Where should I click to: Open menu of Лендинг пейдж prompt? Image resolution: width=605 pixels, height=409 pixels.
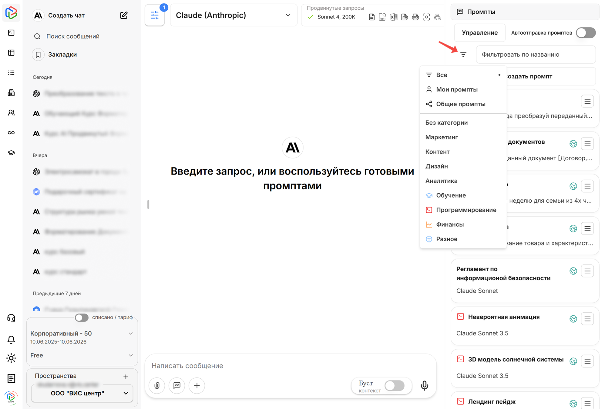point(587,403)
